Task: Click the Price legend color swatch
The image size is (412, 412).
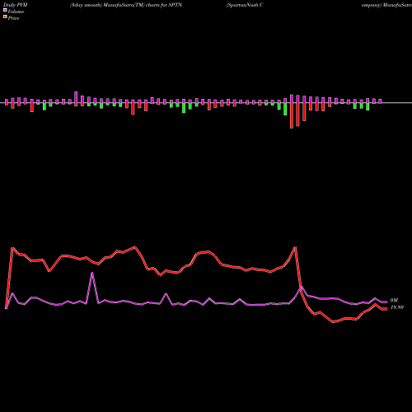Action: (5, 16)
